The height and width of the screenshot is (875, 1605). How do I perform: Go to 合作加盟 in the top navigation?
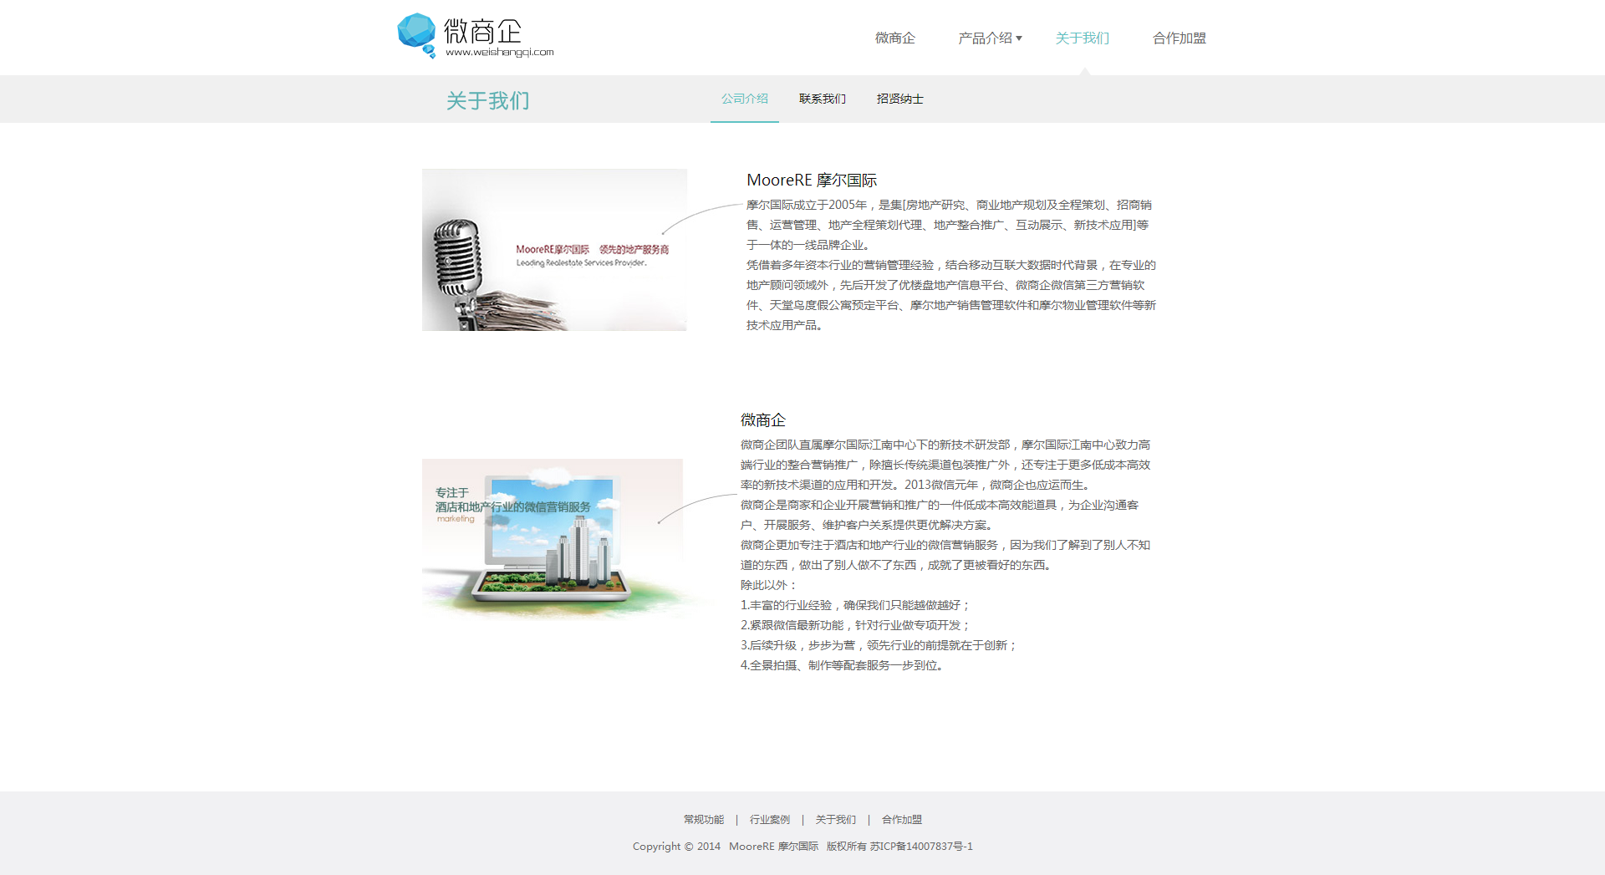click(1179, 38)
